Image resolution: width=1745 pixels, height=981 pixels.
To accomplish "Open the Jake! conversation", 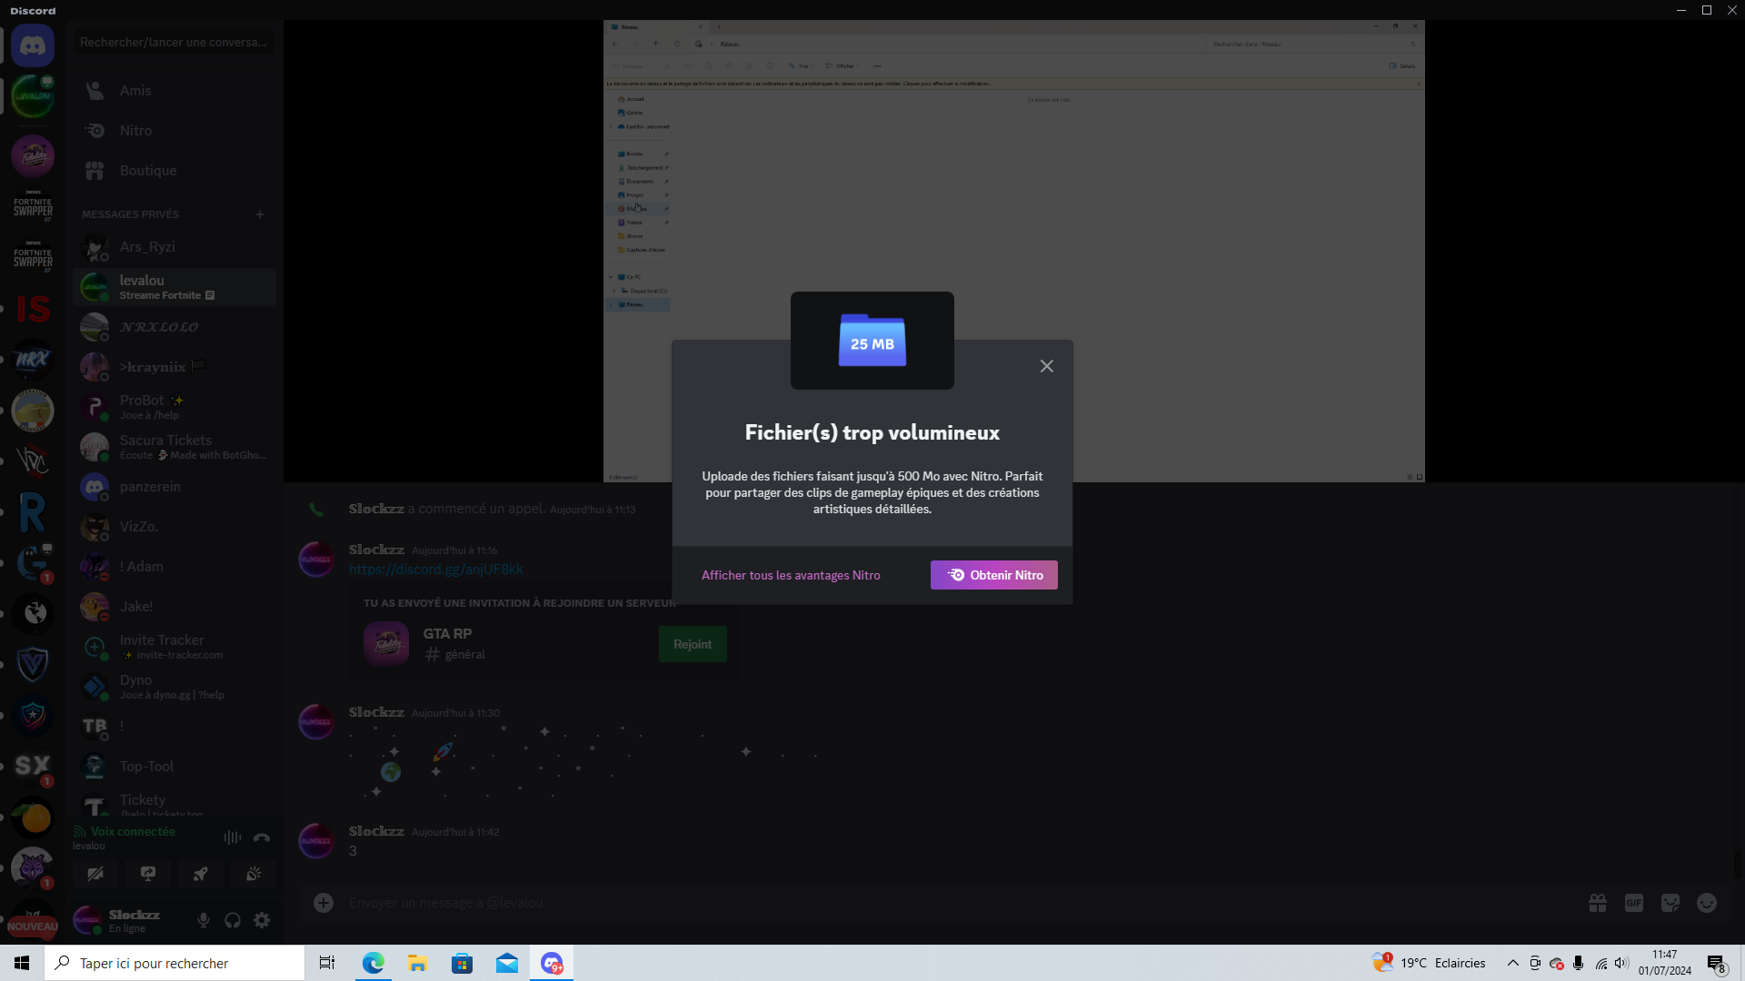I will [174, 607].
